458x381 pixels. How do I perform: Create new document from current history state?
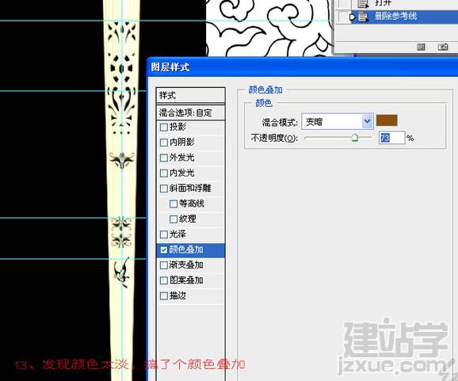click(421, 47)
